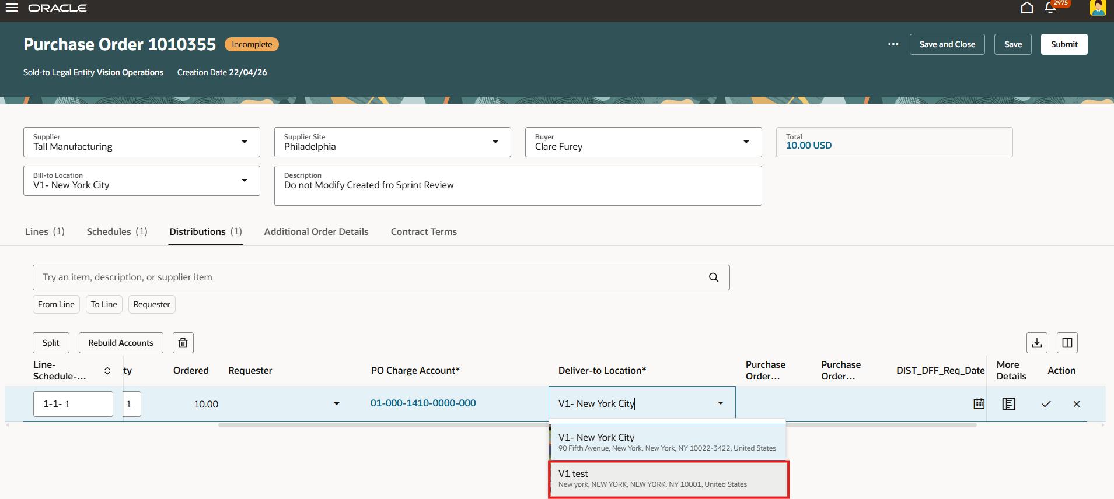Click Save and Close button
The width and height of the screenshot is (1114, 499).
(x=947, y=44)
